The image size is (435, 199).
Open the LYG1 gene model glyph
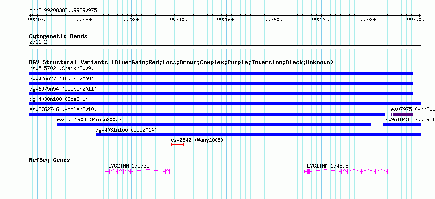click(x=346, y=172)
